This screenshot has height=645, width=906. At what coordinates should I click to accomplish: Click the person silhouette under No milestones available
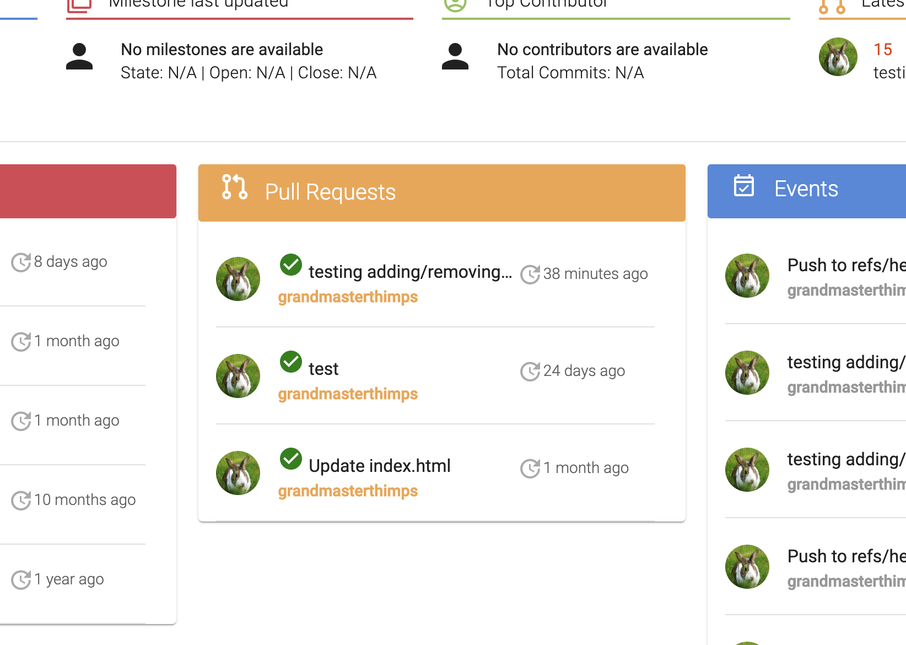(79, 57)
